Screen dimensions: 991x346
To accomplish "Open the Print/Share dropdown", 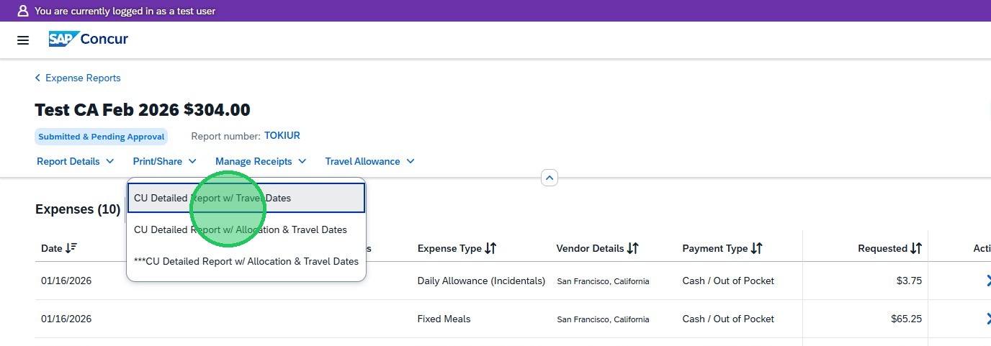I will tap(165, 161).
